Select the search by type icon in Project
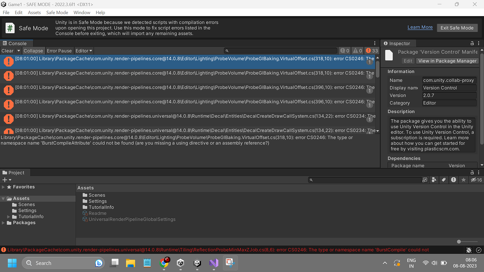This screenshot has width=484, height=272. [434, 180]
